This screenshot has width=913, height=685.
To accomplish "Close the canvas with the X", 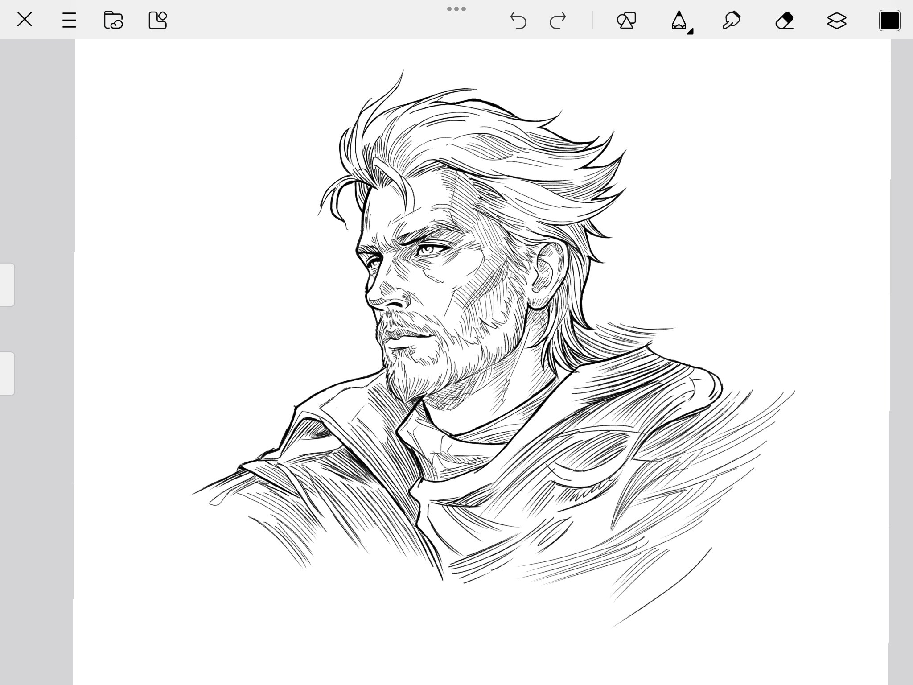I will 25,20.
